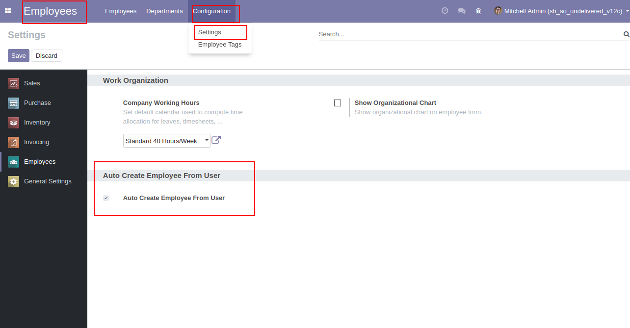Go to Invoicing settings section
The width and height of the screenshot is (630, 328).
[x=44, y=142]
